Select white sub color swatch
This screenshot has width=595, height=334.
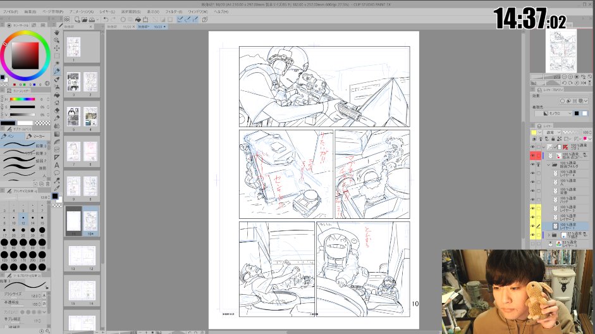[x=25, y=123]
